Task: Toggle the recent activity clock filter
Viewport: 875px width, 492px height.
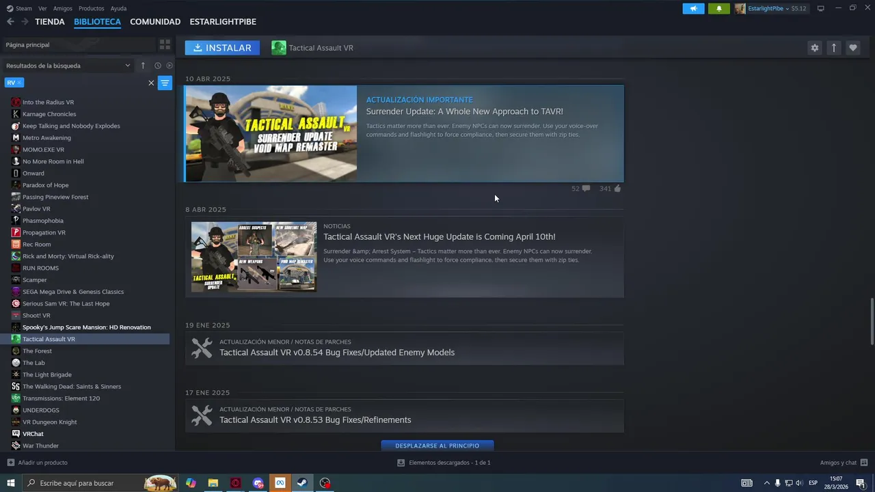Action: (x=158, y=66)
